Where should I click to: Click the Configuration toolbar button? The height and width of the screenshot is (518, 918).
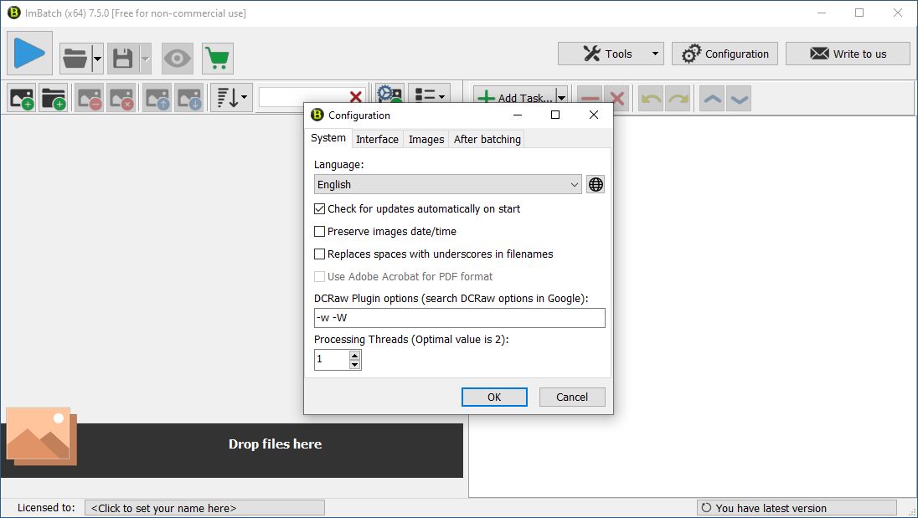pos(725,54)
